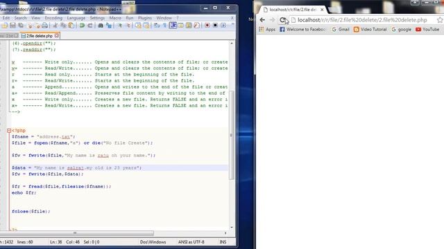The image size is (444, 249).
Task: Click the editor's vertical scrollbar thumb
Action: click(232, 135)
